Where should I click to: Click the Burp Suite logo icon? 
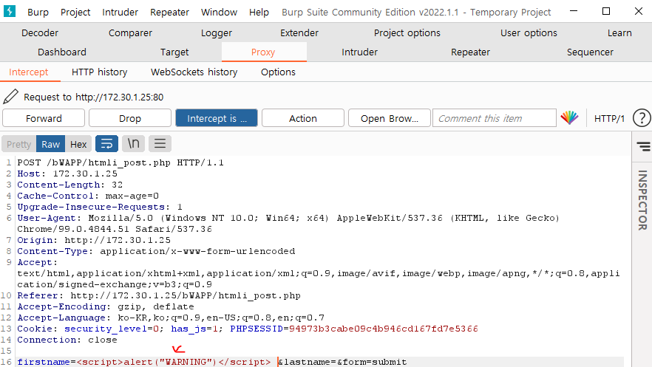coord(9,11)
